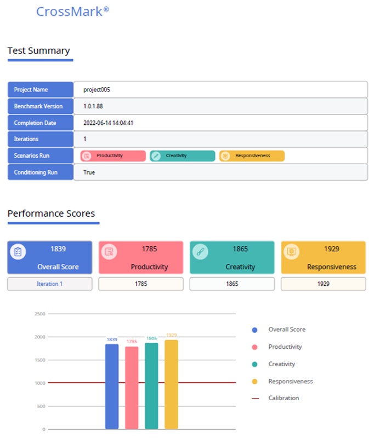Toggle Responsiveness legend dot in chart
Viewport: 374px width, 438px height.
[x=254, y=382]
